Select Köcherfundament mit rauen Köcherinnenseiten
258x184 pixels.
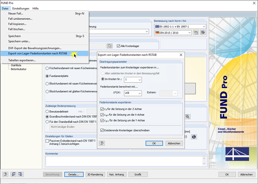[x=47, y=68]
